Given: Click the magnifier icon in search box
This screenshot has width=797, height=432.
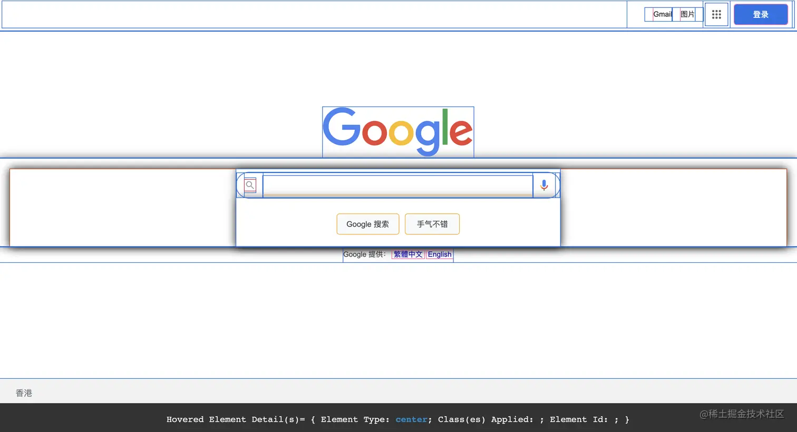Looking at the screenshot, I should pos(250,185).
